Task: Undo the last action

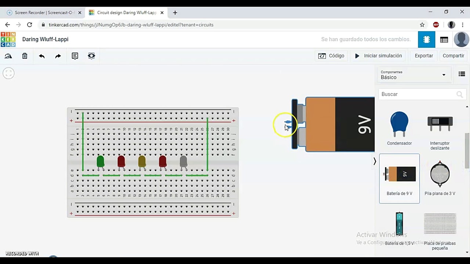Action: coord(41,56)
